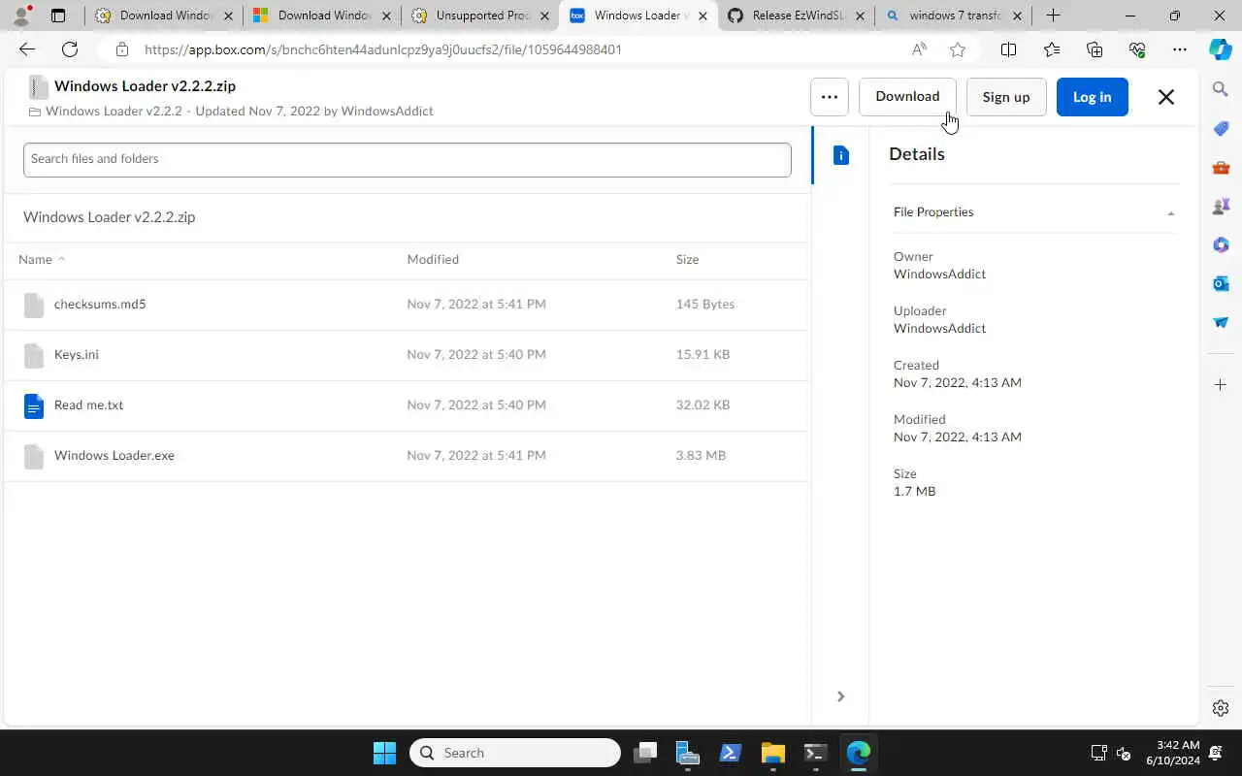Refresh the page
The width and height of the screenshot is (1242, 776).
[x=70, y=49]
